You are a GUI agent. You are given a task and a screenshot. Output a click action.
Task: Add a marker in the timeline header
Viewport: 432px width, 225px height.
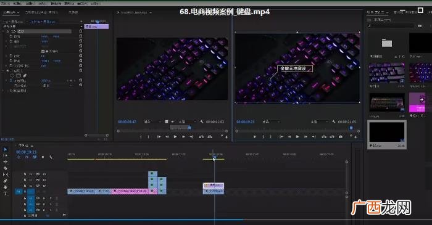[x=43, y=157]
